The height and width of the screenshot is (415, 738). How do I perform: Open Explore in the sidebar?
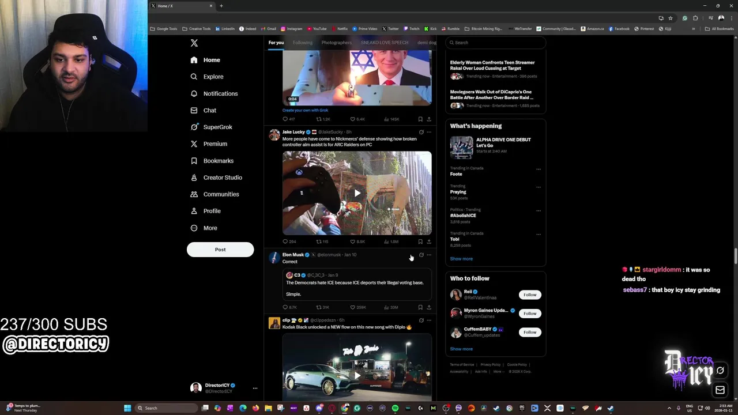click(x=207, y=77)
